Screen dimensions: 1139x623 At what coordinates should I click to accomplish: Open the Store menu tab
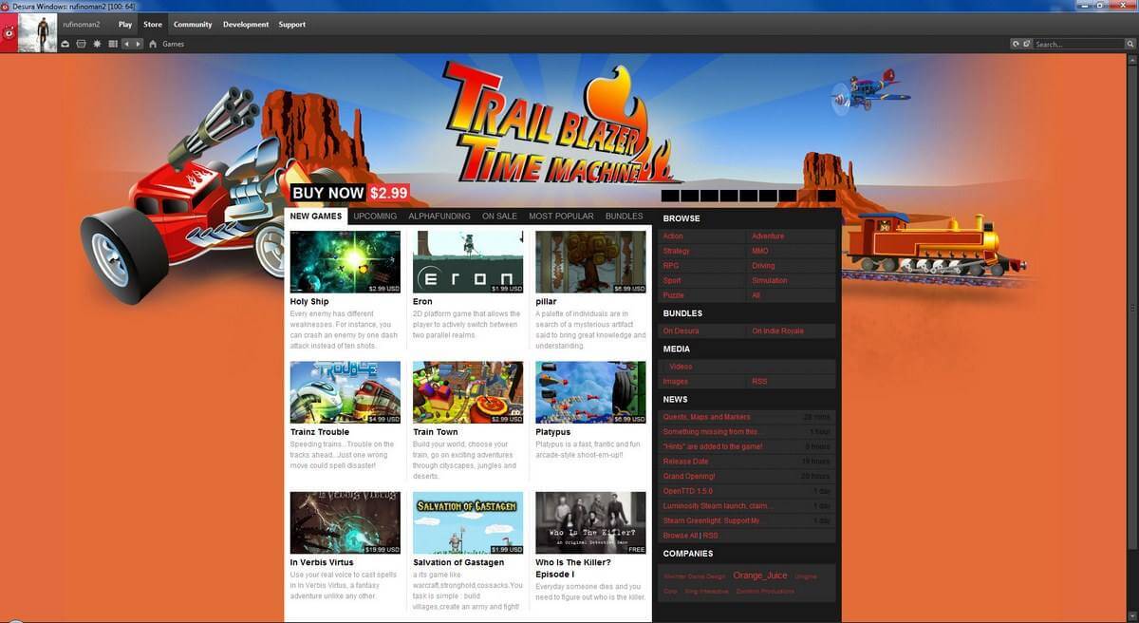click(x=153, y=25)
